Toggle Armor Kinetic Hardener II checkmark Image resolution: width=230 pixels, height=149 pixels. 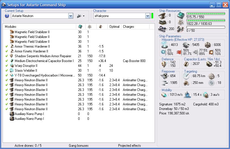(7, 51)
